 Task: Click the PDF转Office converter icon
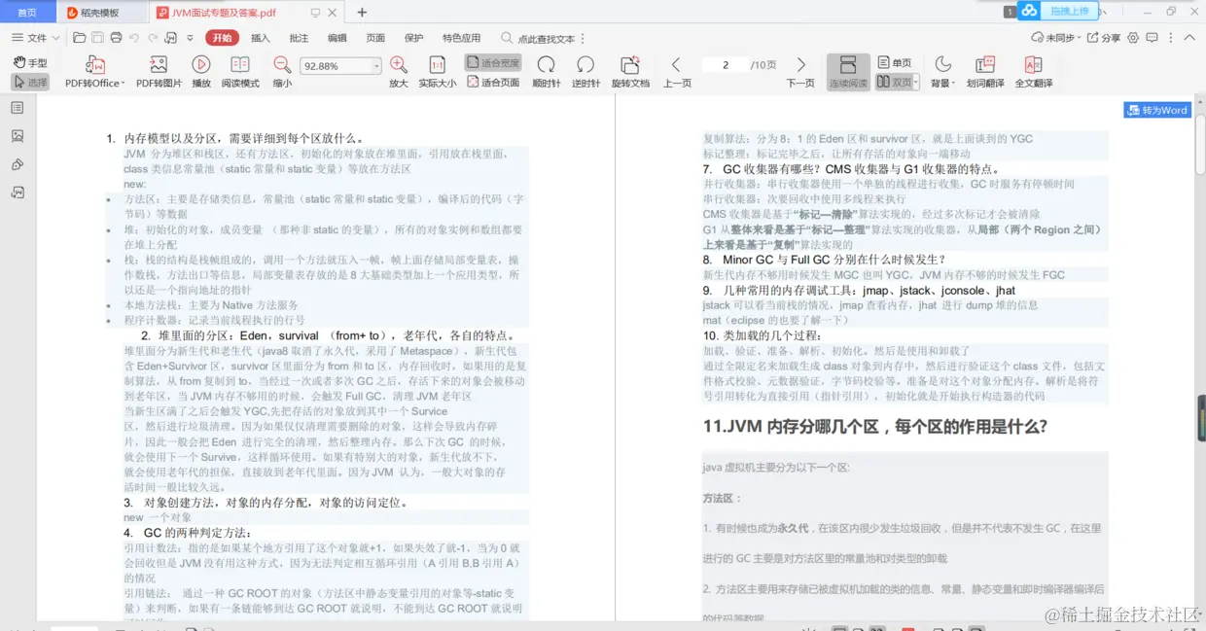pos(95,65)
